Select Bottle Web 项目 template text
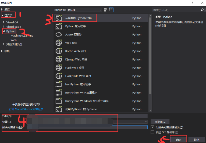206x143 pixels. pos(75,51)
